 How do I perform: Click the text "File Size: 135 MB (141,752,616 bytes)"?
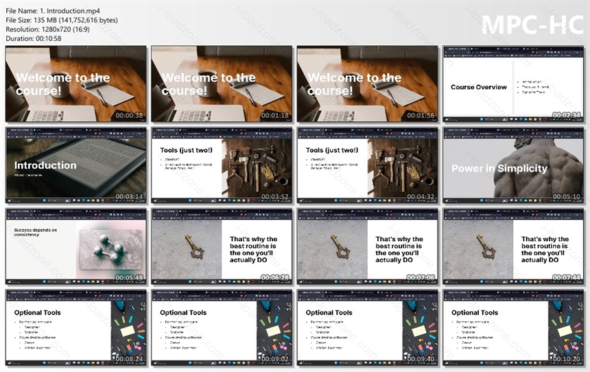pyautogui.click(x=62, y=20)
